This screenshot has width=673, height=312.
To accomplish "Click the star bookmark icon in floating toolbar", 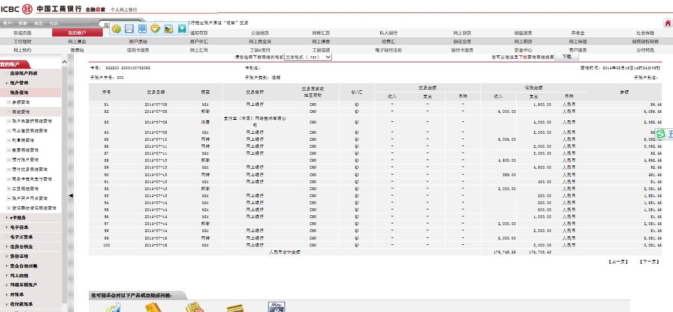I will (182, 28).
